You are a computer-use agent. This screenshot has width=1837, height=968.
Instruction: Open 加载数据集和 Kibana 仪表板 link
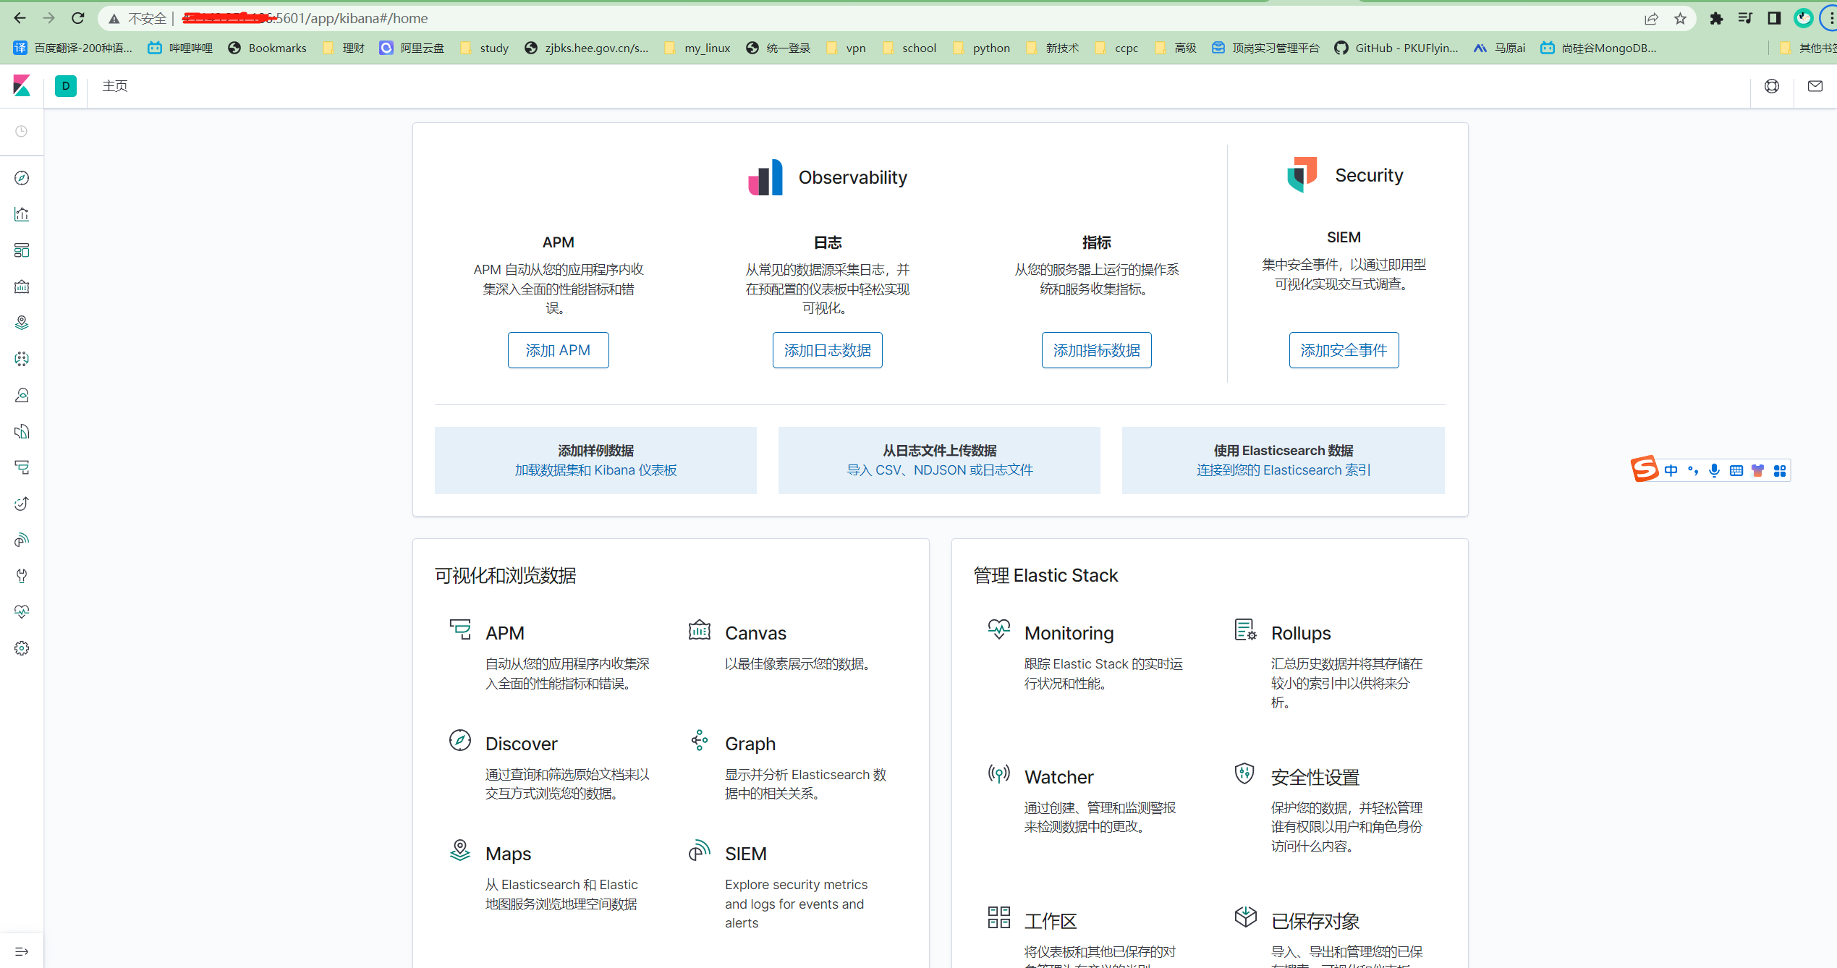(595, 470)
